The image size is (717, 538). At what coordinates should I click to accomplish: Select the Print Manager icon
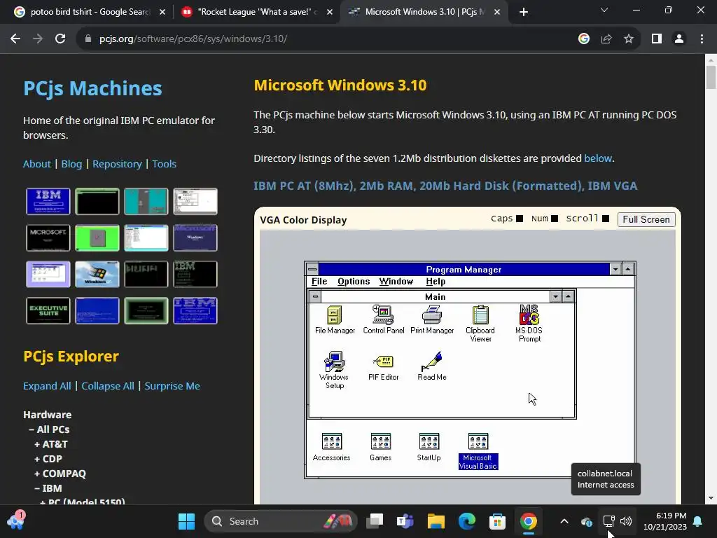click(431, 319)
